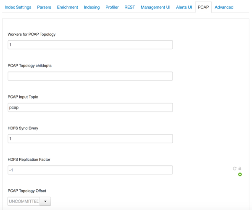Open the Profiler tab
252x210 pixels.
click(x=112, y=7)
